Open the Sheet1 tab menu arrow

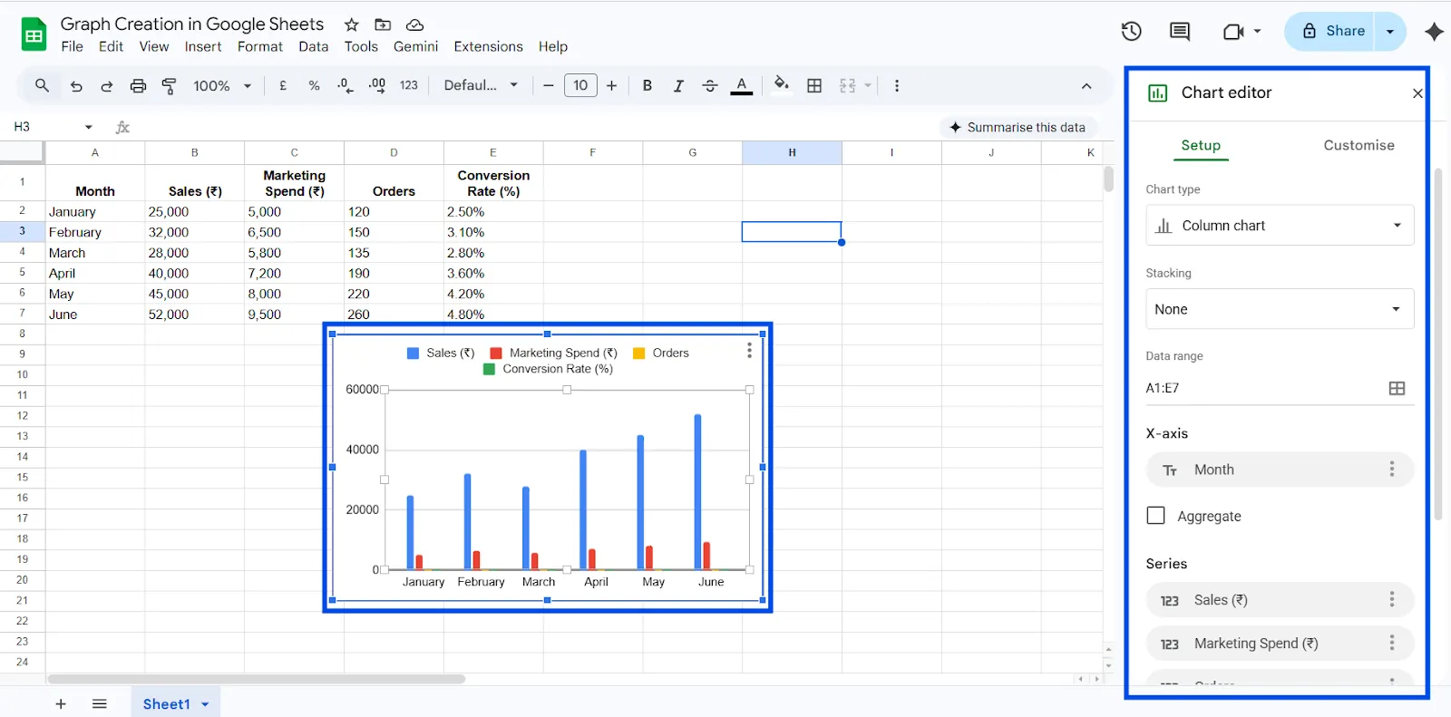pyautogui.click(x=206, y=704)
